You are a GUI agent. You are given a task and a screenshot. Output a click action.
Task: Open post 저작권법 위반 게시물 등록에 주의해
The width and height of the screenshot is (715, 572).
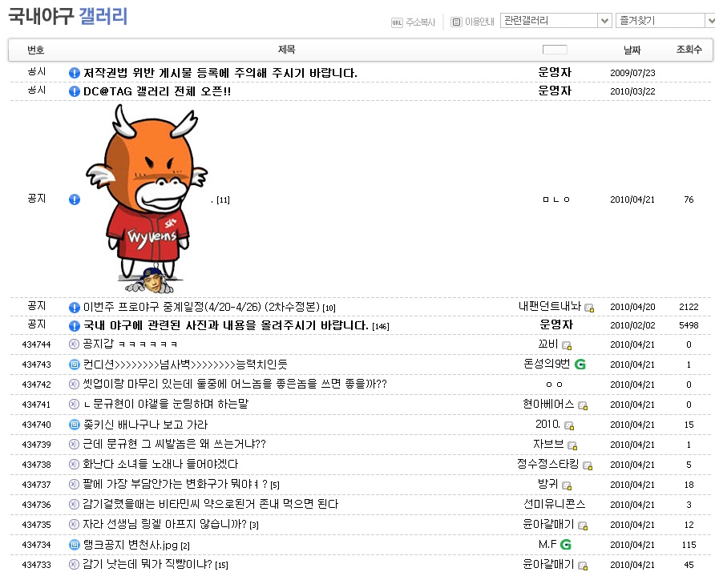coord(220,73)
